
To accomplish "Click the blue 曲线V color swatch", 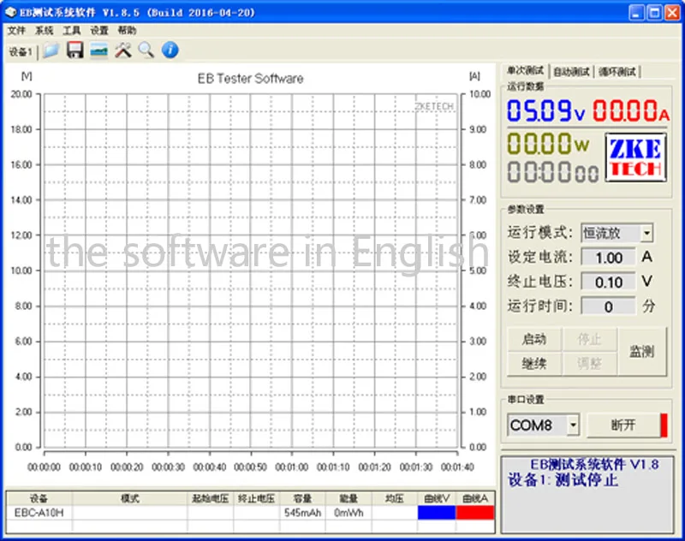I will click(x=435, y=511).
